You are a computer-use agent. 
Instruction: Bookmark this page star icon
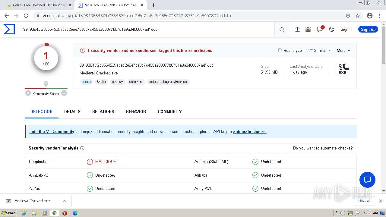point(358,16)
